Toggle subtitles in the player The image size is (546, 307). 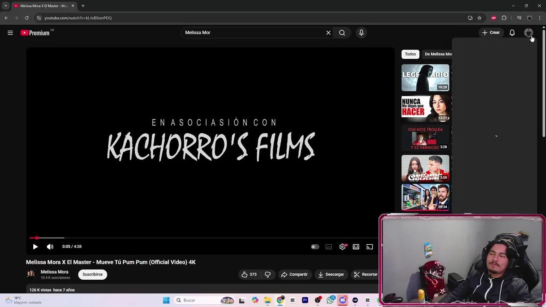coord(328,246)
